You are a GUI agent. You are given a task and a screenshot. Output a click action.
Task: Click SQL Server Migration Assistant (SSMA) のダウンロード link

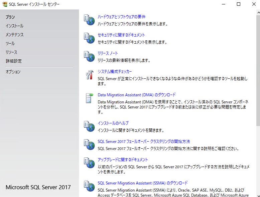[x=142, y=183]
